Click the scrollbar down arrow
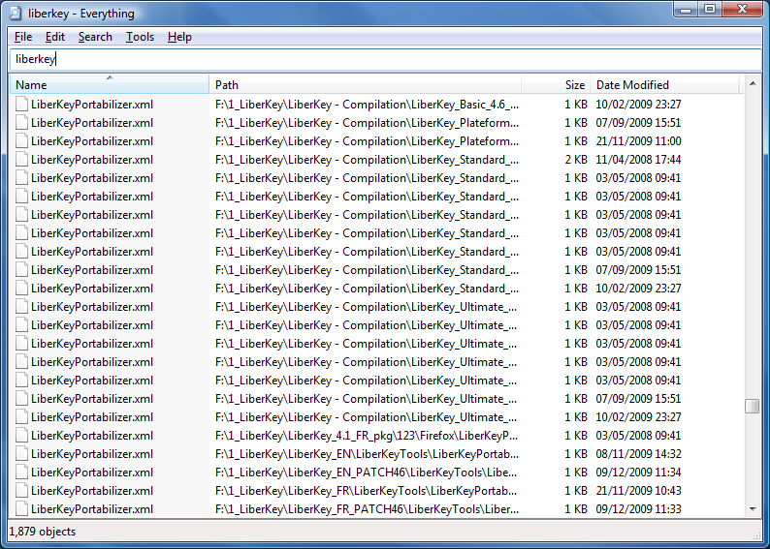The image size is (770, 549). (753, 508)
